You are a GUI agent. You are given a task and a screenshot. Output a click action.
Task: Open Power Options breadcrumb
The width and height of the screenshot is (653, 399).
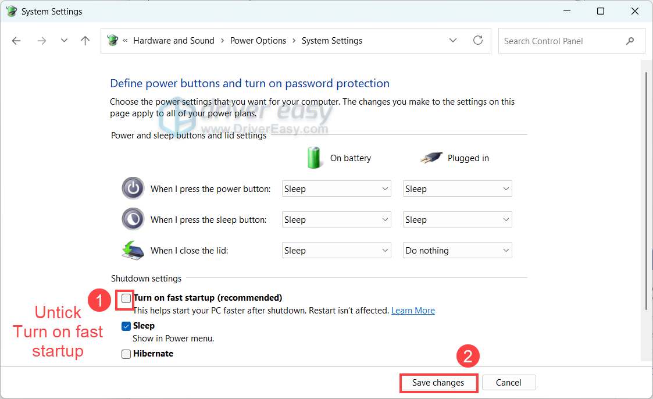258,41
